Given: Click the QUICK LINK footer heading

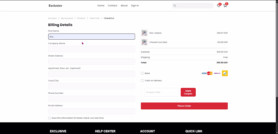Looking at the screenshot, I should click(194, 131).
